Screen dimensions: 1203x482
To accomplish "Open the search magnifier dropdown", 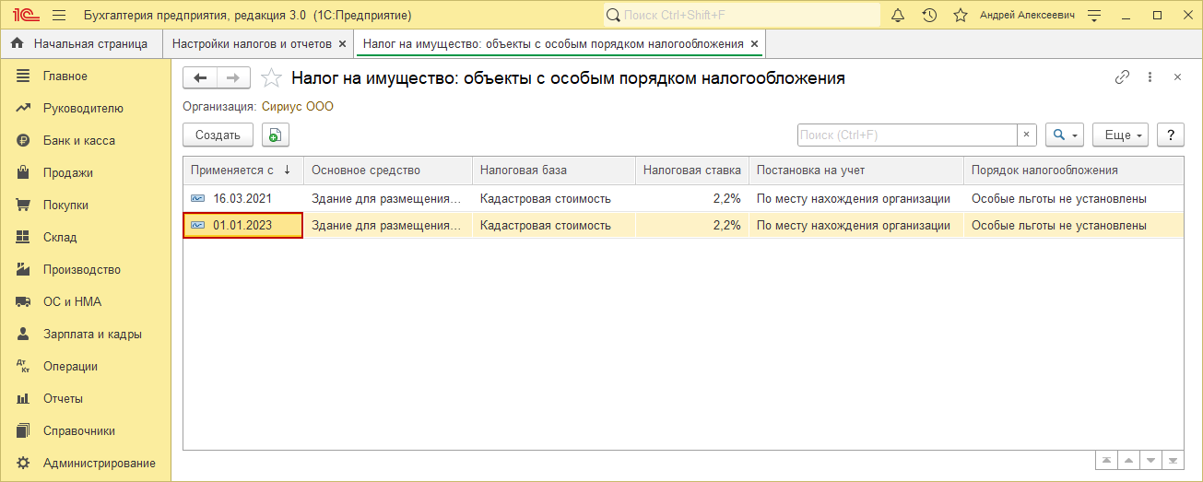I will (x=1065, y=135).
